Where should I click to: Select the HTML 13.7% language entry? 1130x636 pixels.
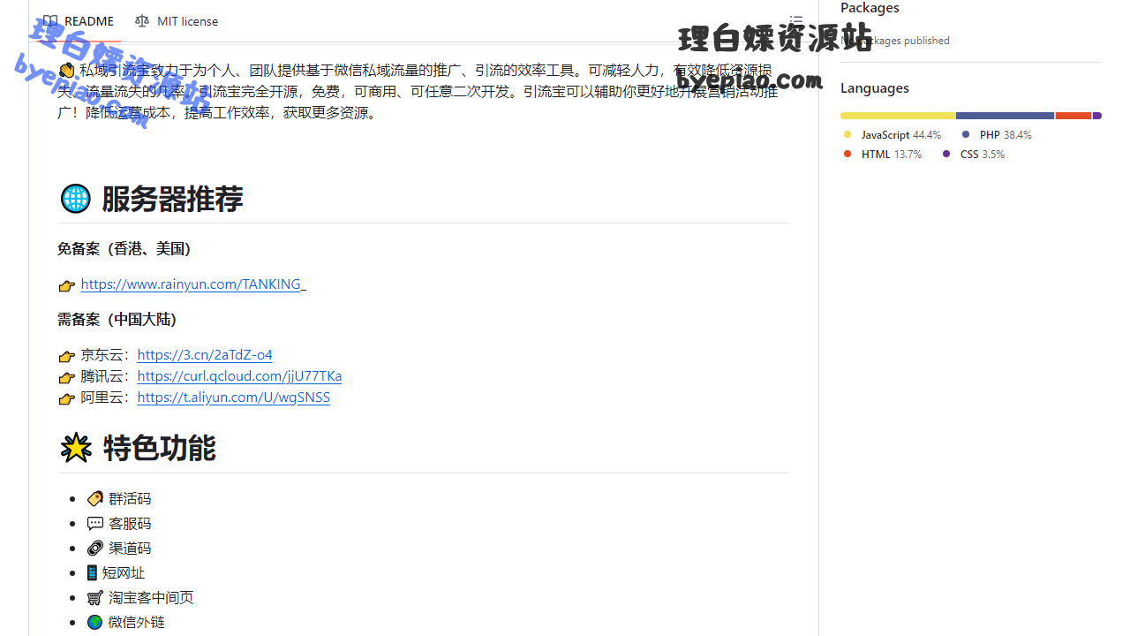click(883, 155)
